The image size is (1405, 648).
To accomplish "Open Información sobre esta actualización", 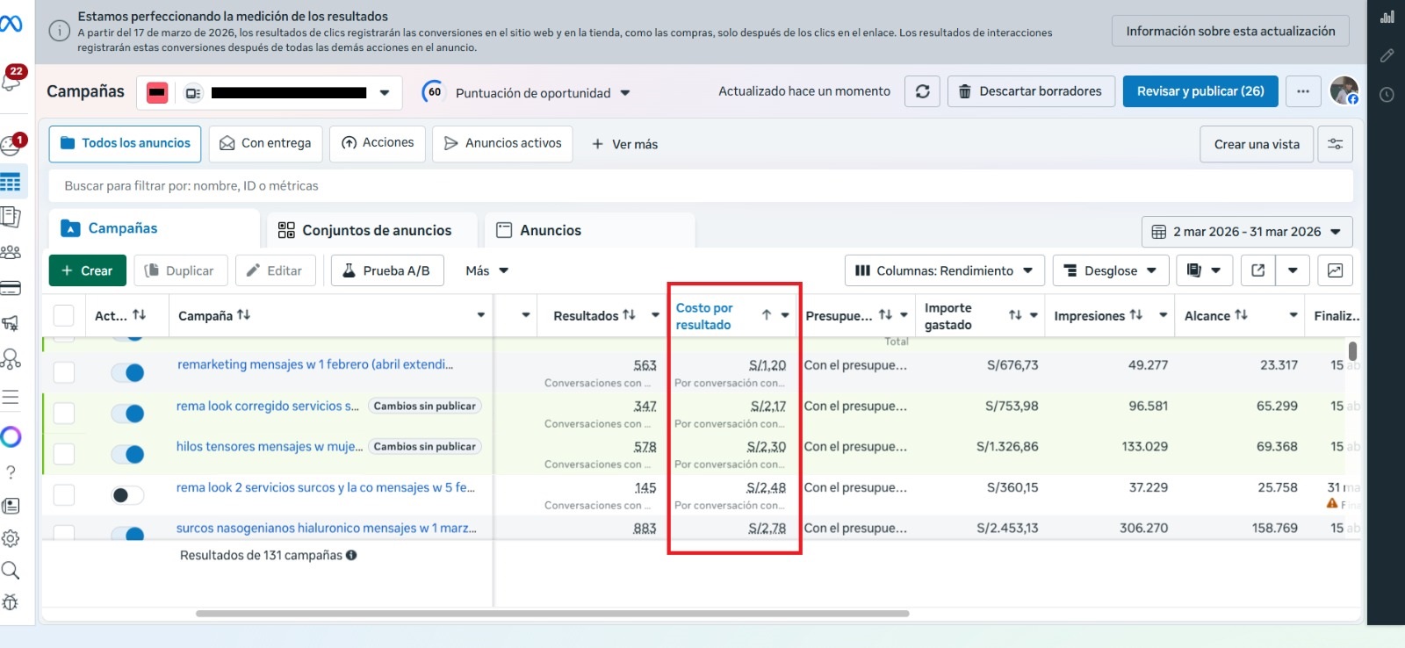I will tap(1230, 31).
